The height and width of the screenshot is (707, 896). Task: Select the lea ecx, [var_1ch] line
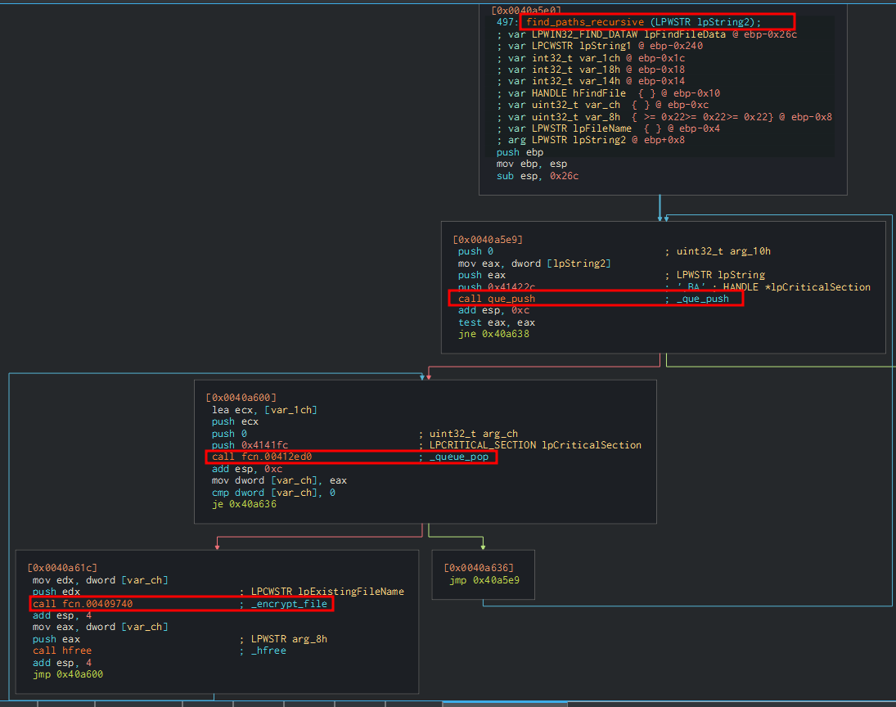pos(263,410)
